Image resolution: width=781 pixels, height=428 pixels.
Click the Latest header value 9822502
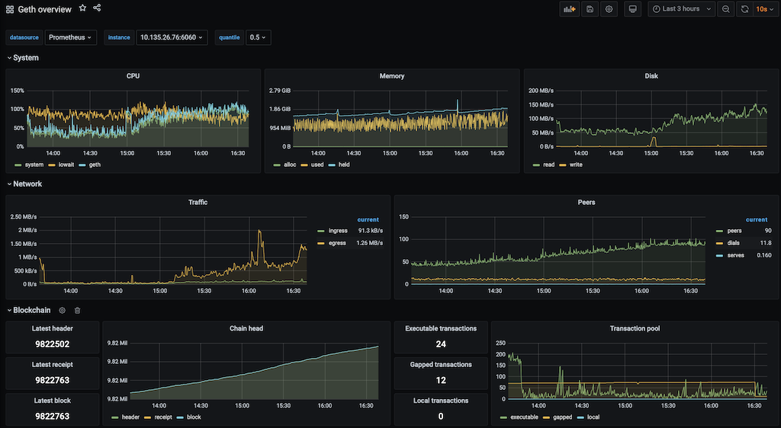(x=53, y=344)
